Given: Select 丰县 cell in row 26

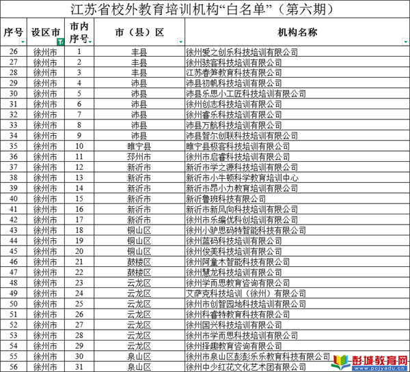Looking at the screenshot, I should 139,52.
